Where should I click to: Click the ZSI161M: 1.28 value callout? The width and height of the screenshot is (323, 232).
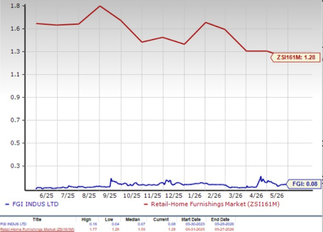tap(296, 57)
